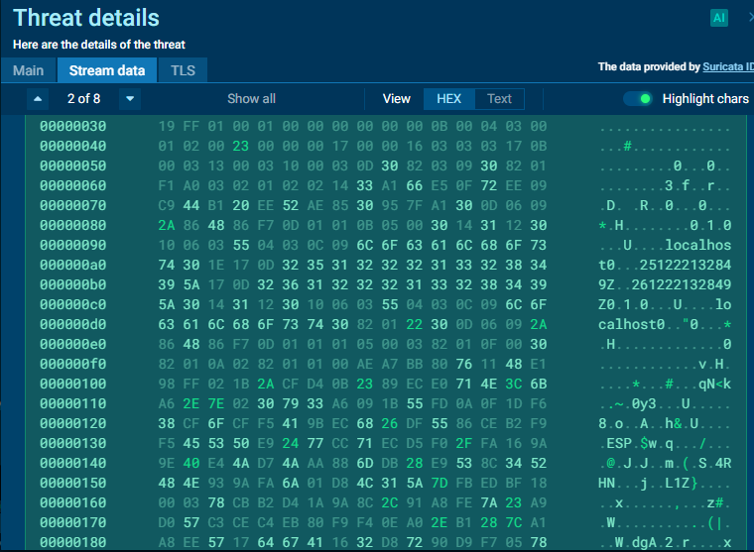Go to previous stream with up arrow

[38, 98]
